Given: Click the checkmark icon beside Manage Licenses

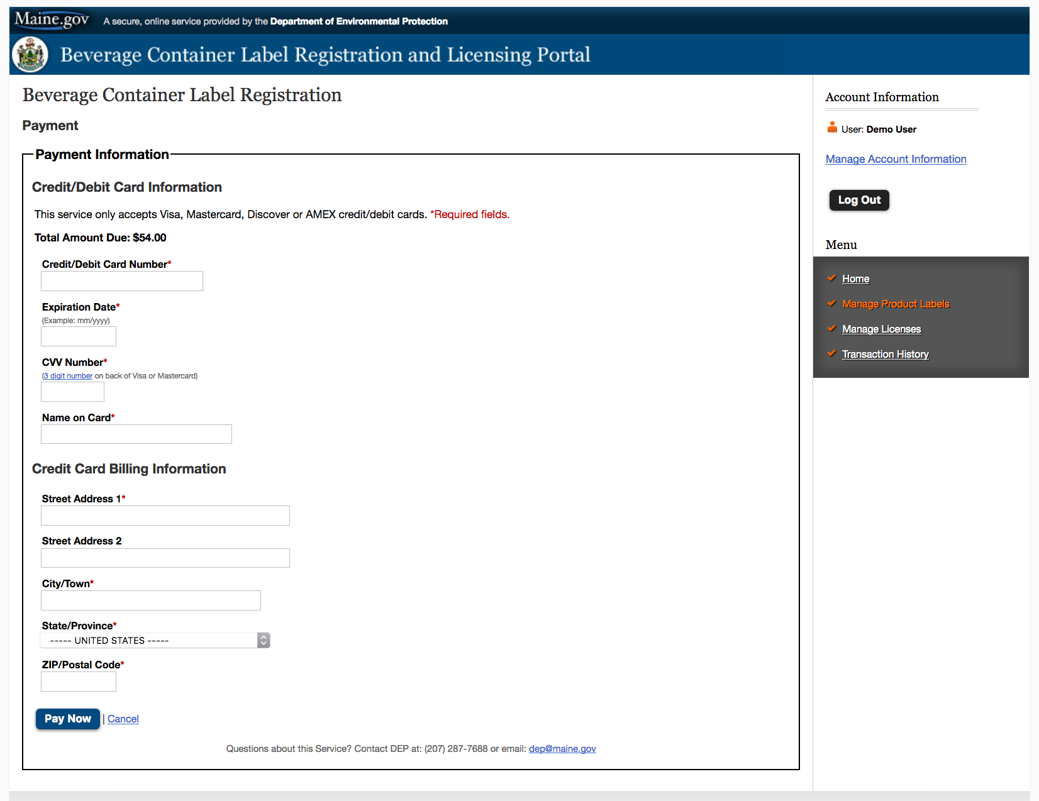Looking at the screenshot, I should point(831,328).
